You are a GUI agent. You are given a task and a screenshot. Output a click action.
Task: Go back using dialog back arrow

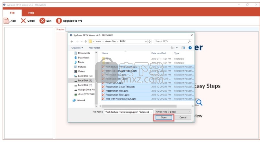click(x=72, y=42)
